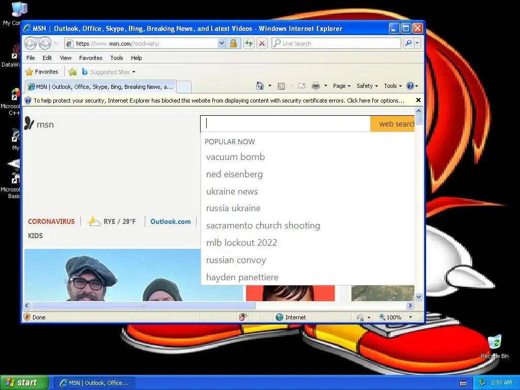Viewport: 520px width, 390px height.
Task: Click the system tray icon beside the clock
Action: (x=482, y=382)
